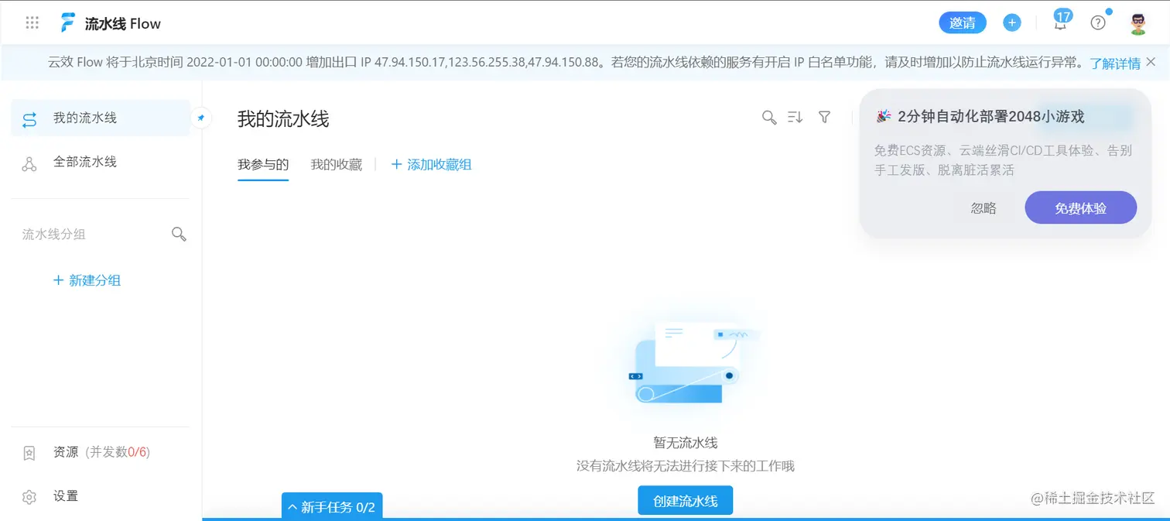The height and width of the screenshot is (521, 1170).
Task: Open the user avatar menu
Action: (x=1137, y=23)
